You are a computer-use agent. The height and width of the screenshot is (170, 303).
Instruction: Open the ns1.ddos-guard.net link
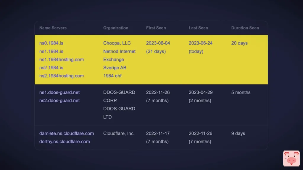coord(59,92)
